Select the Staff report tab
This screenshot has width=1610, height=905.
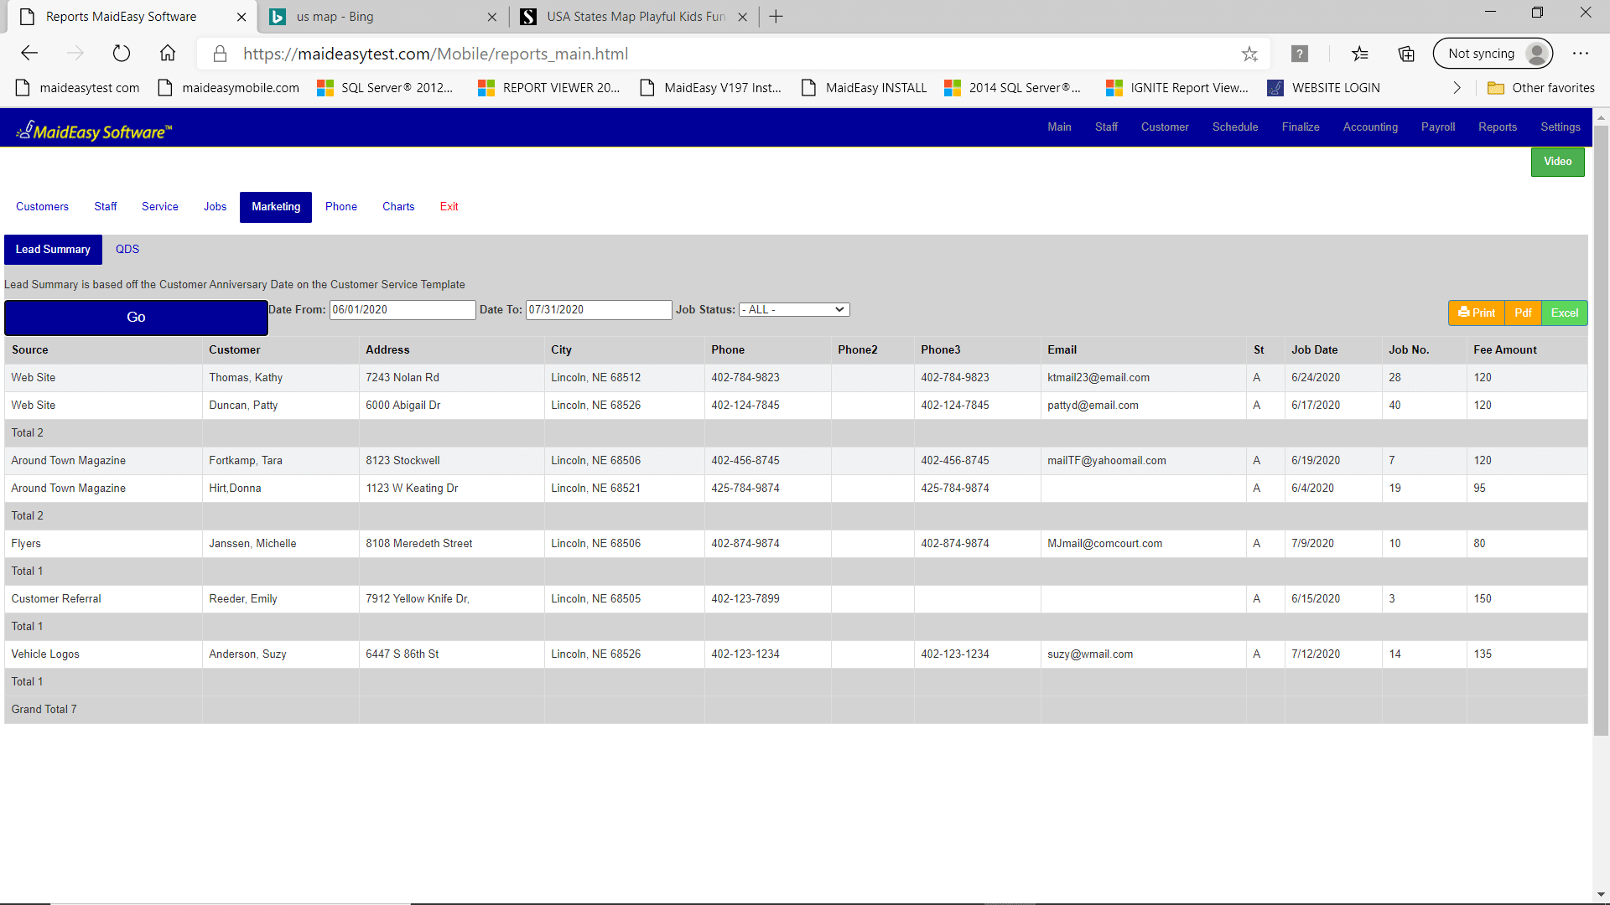point(106,207)
